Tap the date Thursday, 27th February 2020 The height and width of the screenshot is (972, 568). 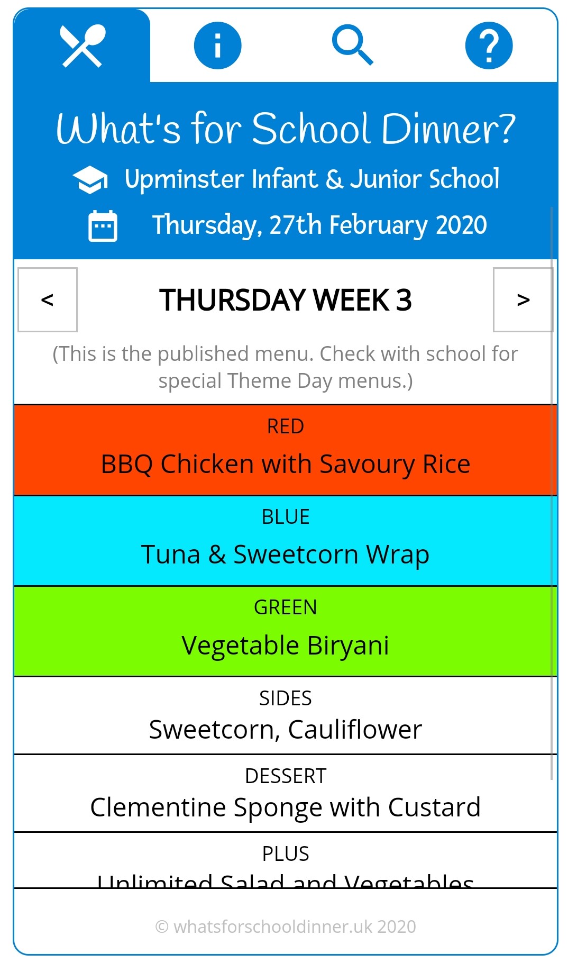coord(319,225)
